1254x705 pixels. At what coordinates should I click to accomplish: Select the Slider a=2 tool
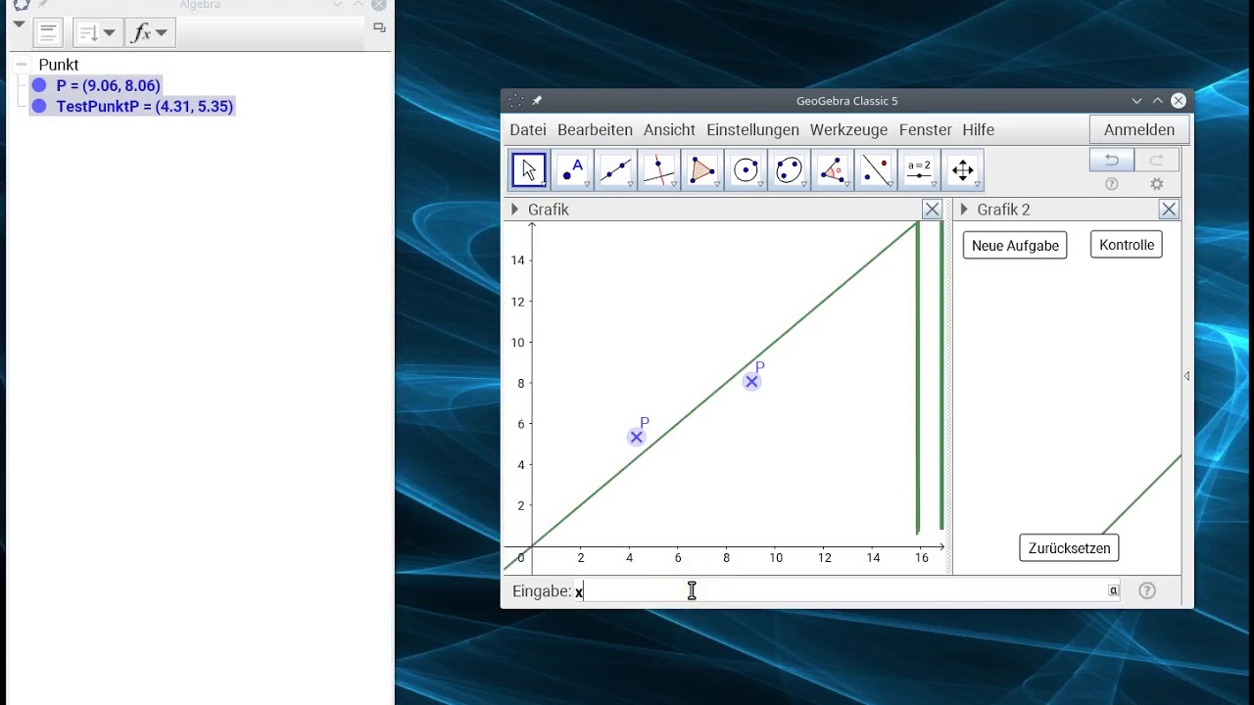click(919, 170)
